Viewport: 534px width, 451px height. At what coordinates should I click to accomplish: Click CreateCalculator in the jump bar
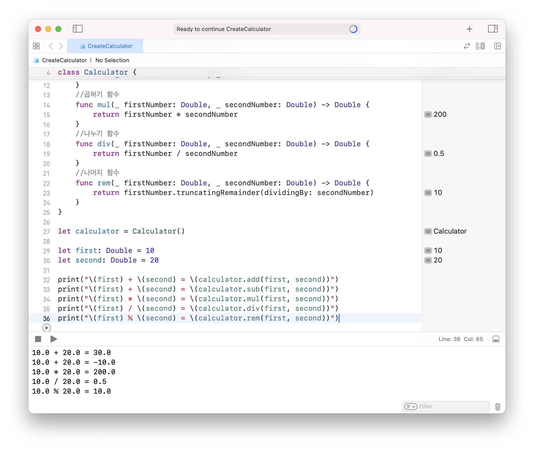click(64, 60)
